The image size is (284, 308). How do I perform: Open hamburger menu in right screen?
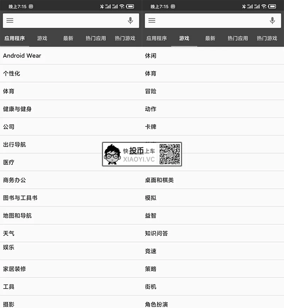152,21
